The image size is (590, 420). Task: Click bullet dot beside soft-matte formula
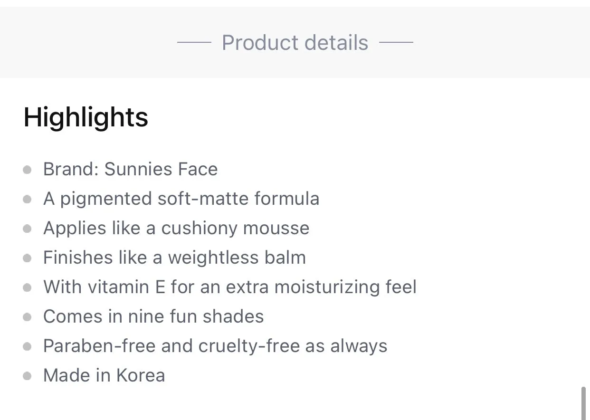click(28, 199)
